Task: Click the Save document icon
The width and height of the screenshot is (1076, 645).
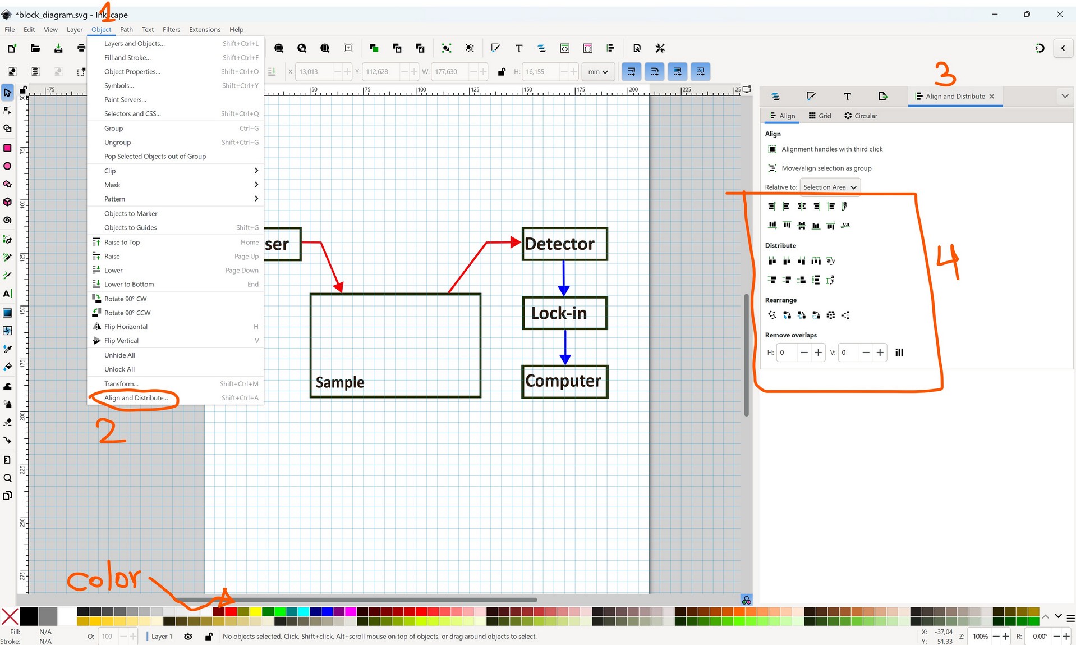Action: click(x=58, y=48)
